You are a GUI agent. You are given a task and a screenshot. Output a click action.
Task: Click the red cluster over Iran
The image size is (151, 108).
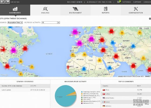coord(116,56)
